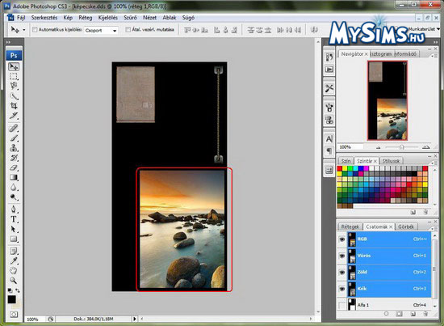Switch to the Görbék tab
This screenshot has width=444, height=326.
(x=406, y=227)
